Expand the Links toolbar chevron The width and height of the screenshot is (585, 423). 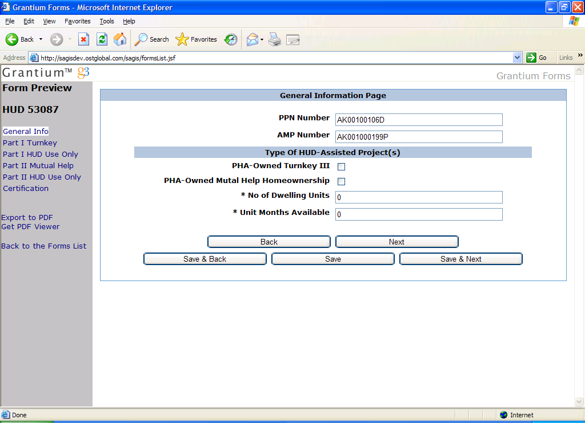580,55
